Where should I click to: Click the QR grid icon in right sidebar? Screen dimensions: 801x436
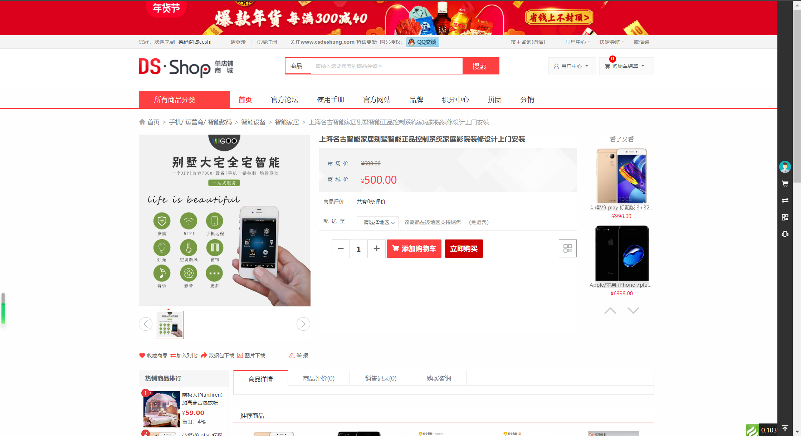pyautogui.click(x=785, y=217)
